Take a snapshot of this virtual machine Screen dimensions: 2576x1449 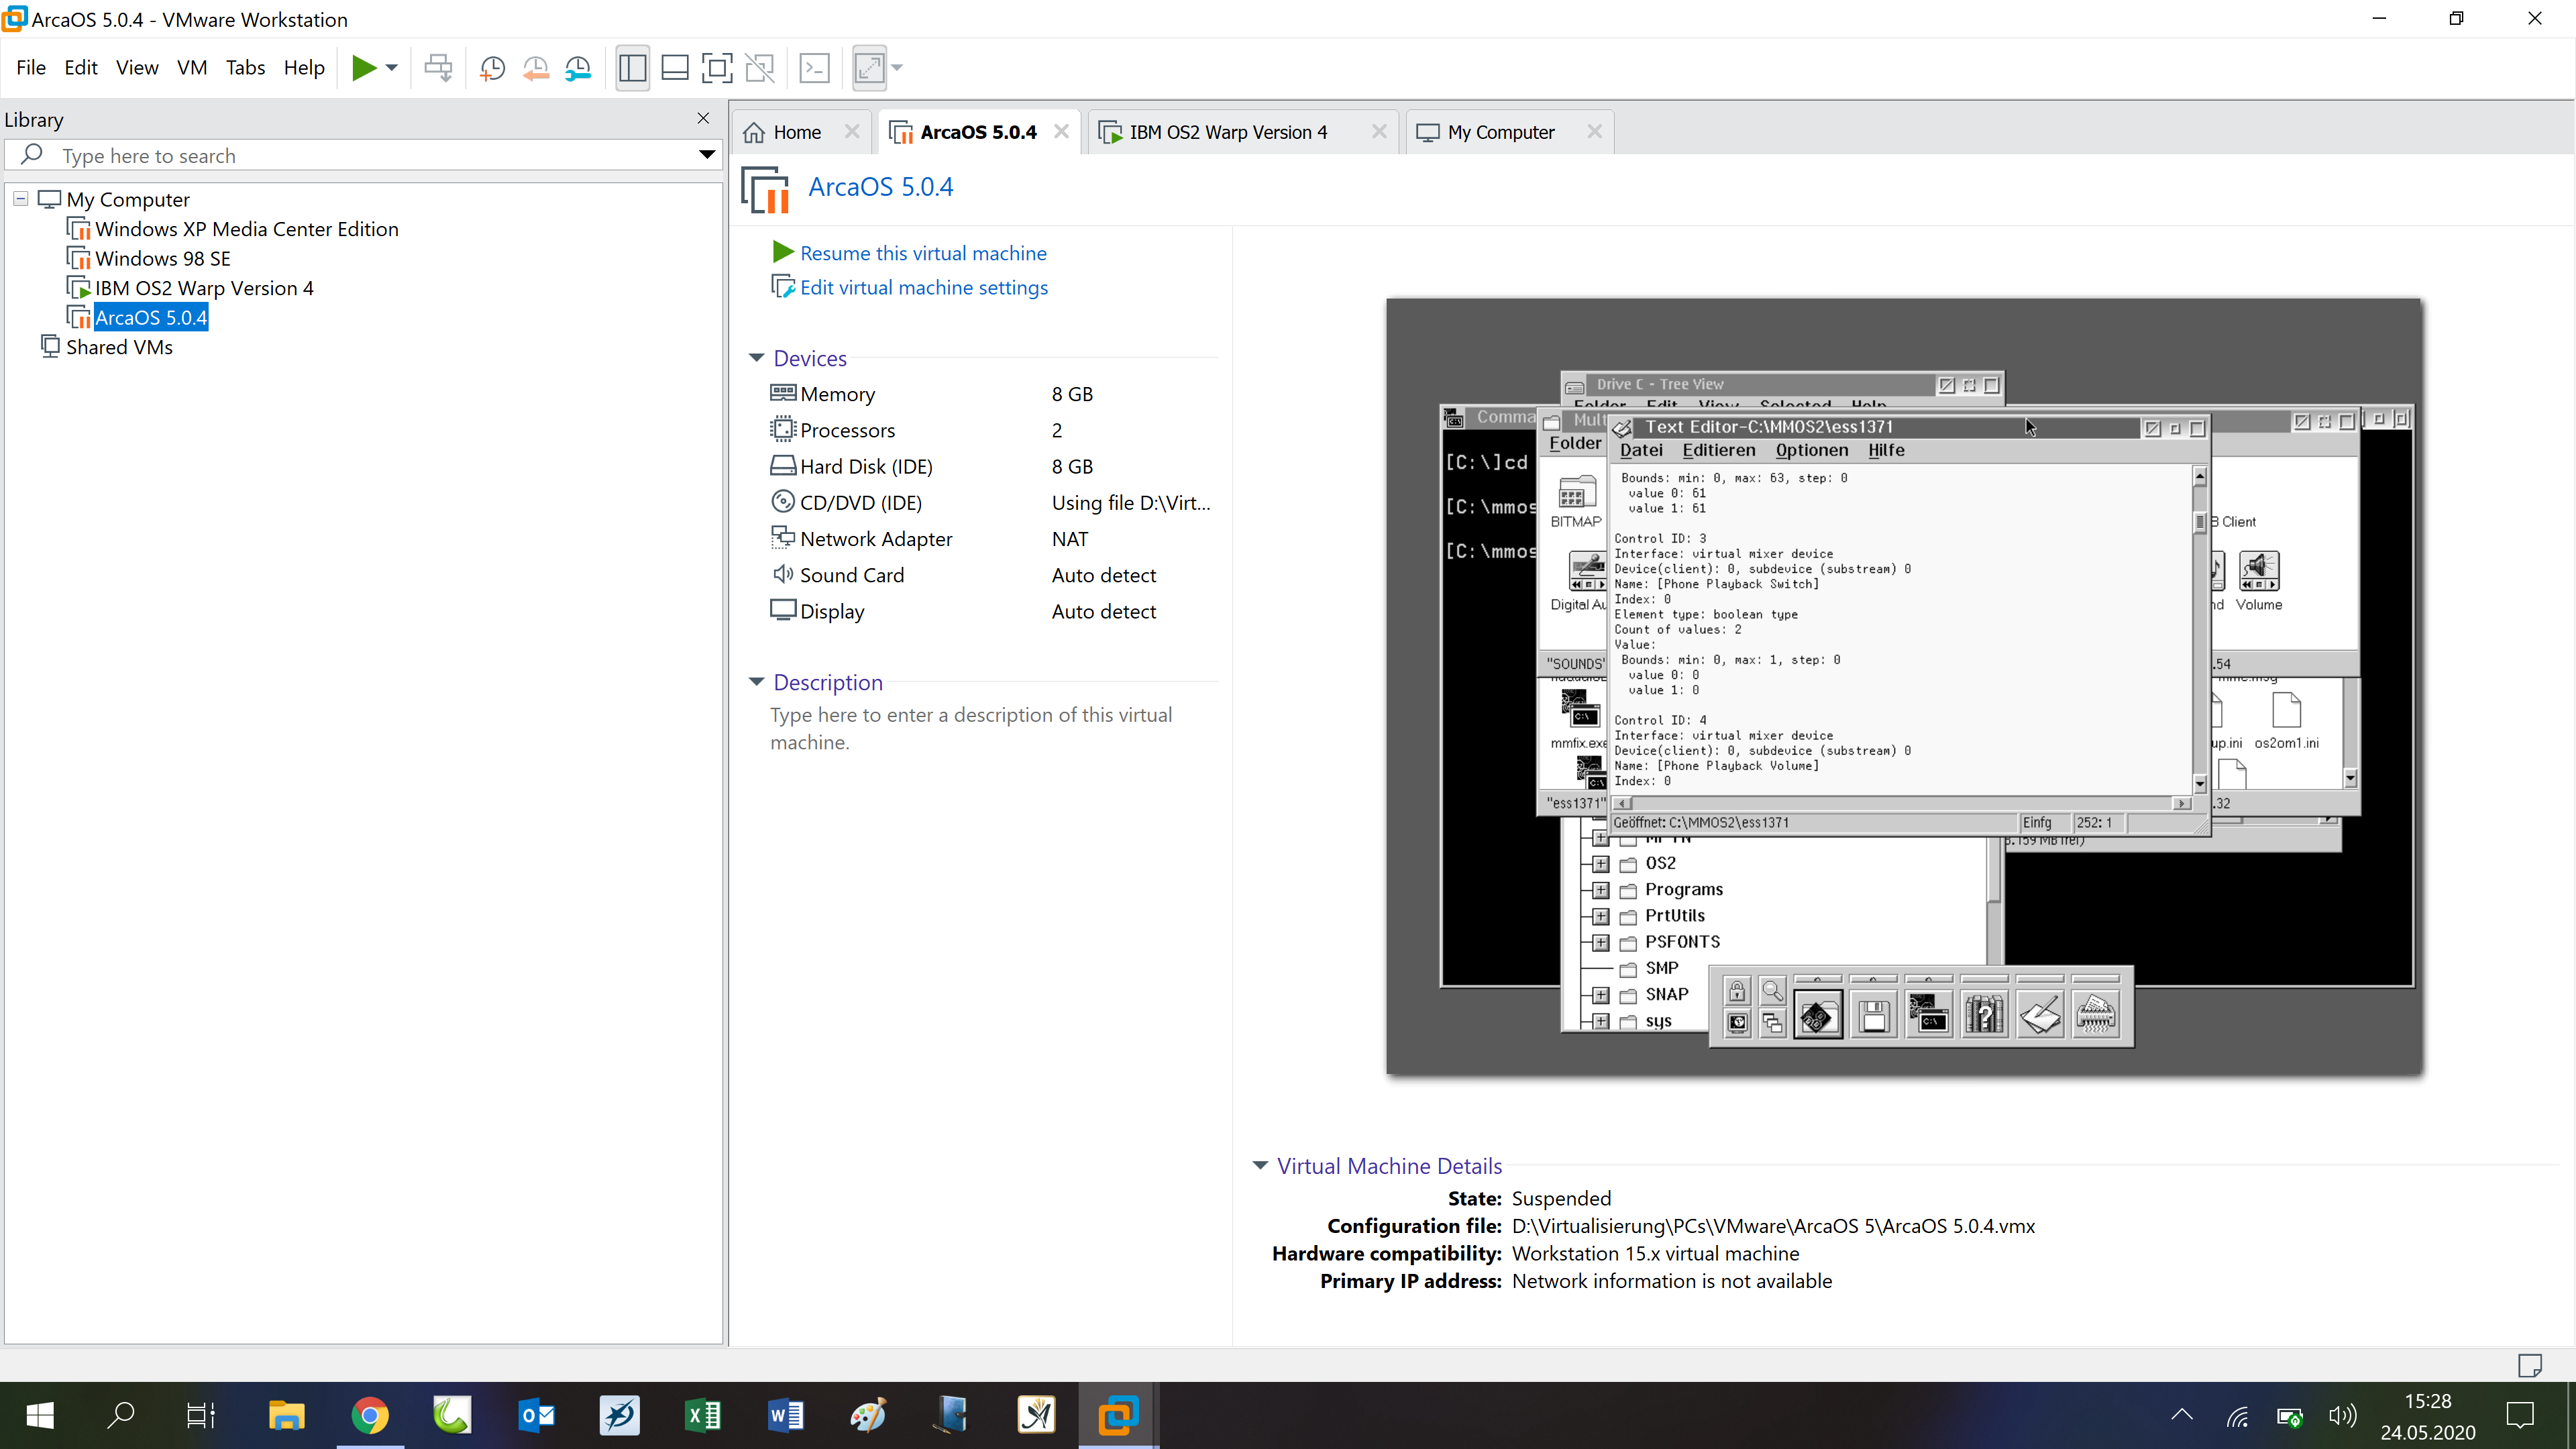(492, 68)
